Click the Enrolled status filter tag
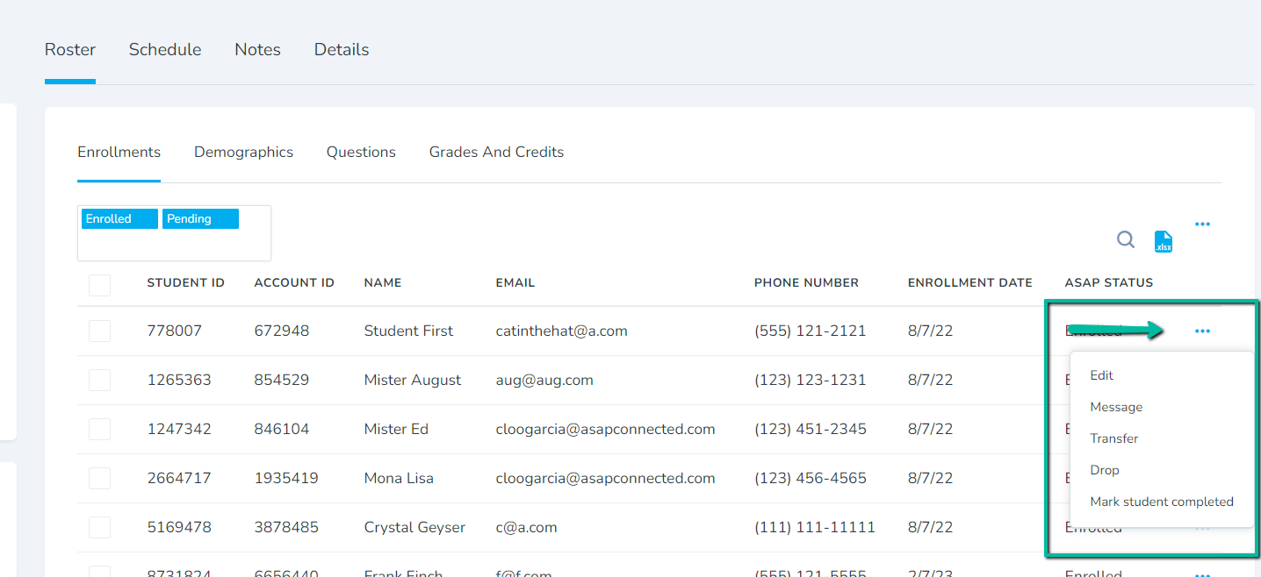Image resolution: width=1261 pixels, height=577 pixels. tap(119, 219)
